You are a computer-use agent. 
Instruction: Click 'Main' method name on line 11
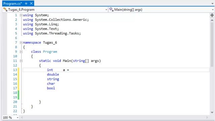[x=67, y=61]
